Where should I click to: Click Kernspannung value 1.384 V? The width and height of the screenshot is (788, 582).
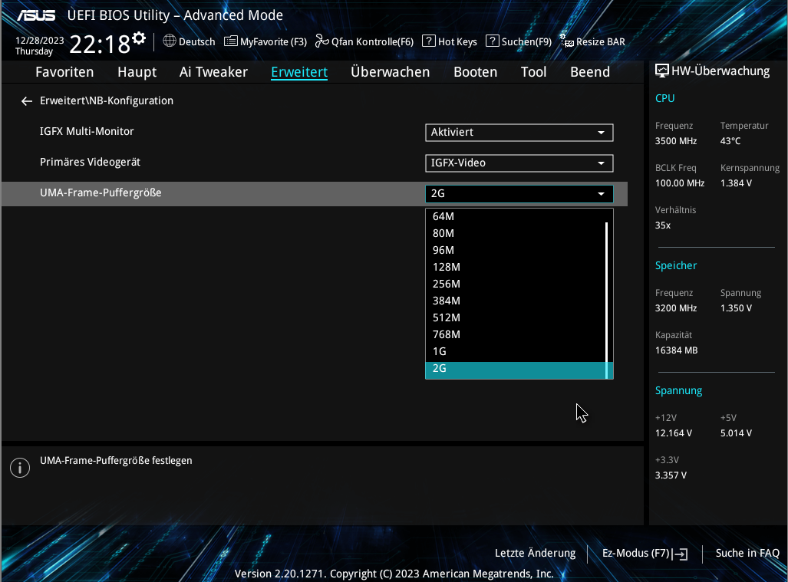point(736,183)
